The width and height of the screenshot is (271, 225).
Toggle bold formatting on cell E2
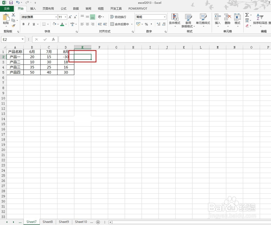coord(24,24)
